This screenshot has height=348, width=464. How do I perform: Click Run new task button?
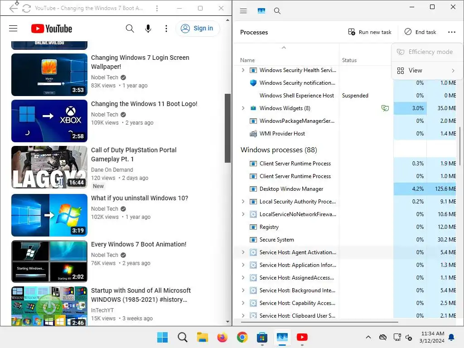coord(370,32)
